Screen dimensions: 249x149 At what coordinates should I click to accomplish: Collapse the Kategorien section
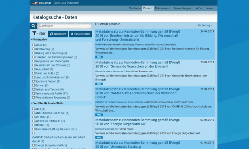coord(39,39)
